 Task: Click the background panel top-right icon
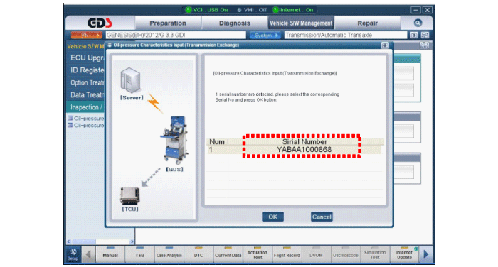(424, 45)
